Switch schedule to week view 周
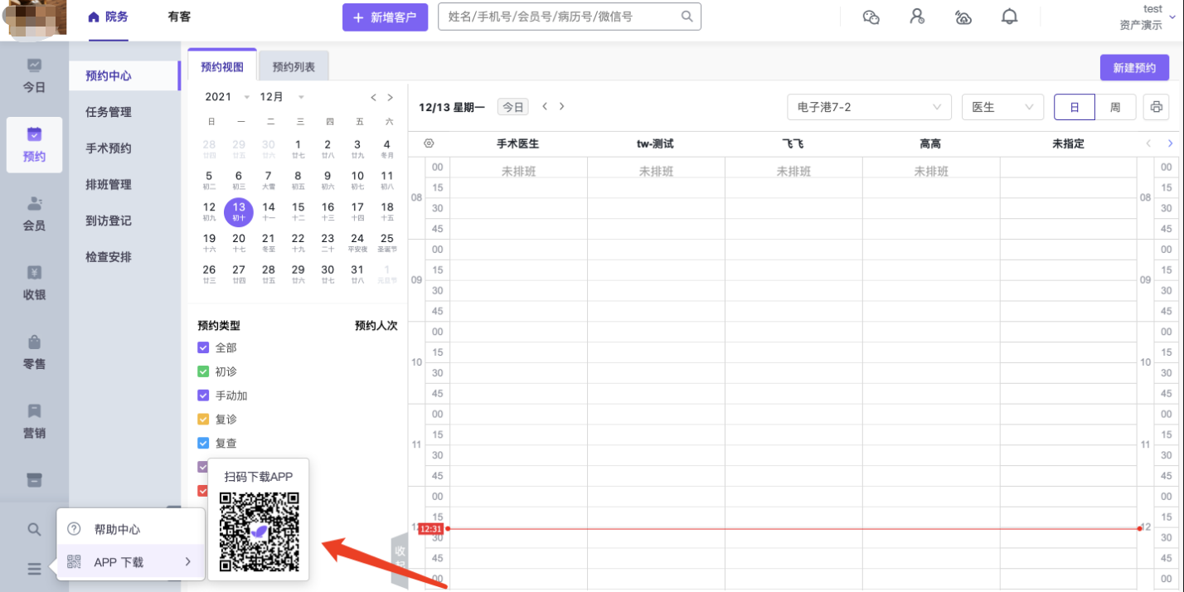 tap(1116, 107)
